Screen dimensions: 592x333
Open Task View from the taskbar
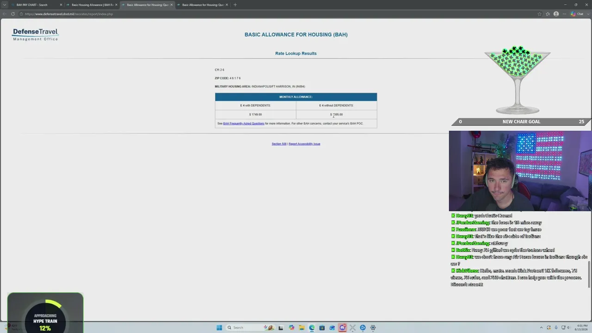click(x=281, y=327)
